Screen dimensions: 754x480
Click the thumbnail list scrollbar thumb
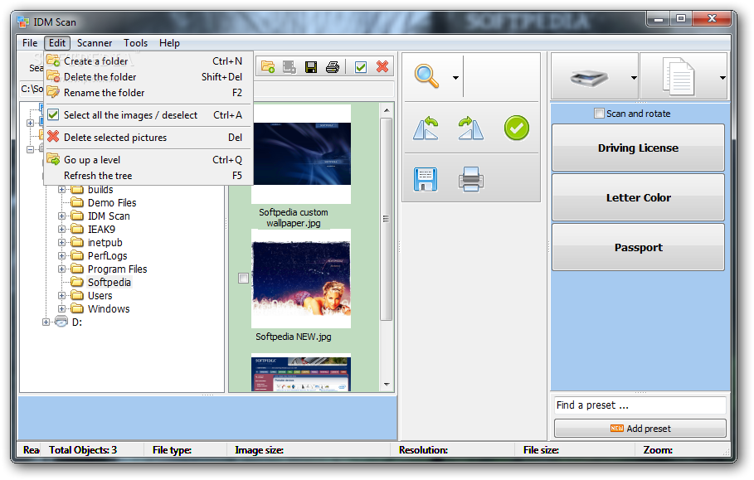(387, 219)
